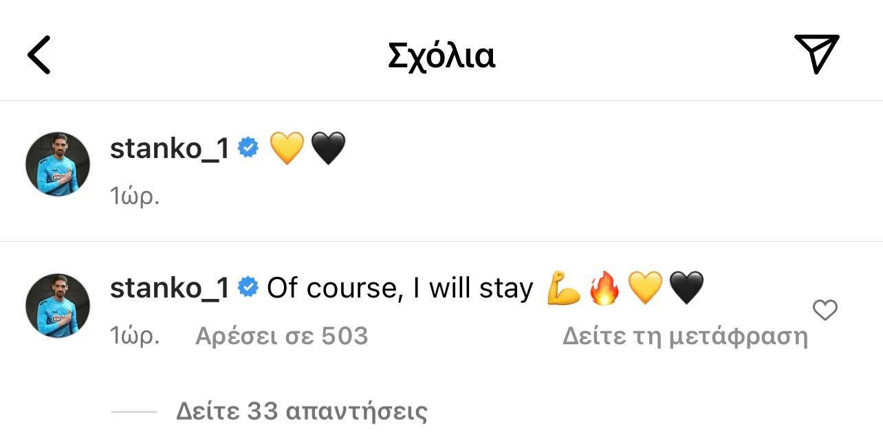Screen dimensions: 883x448
Task: Tap the 'Of course, I will stay' text
Action: coord(400,289)
